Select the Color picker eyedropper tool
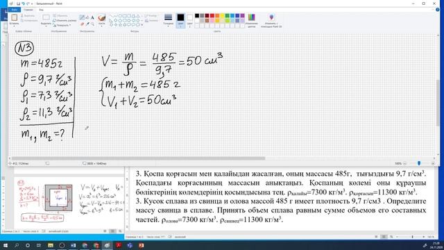The image size is (444, 250). click(x=87, y=24)
